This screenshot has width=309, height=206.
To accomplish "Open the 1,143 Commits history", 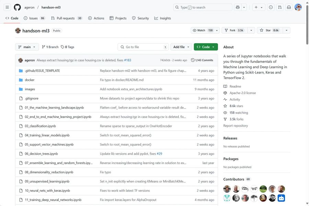I will 202,60.
